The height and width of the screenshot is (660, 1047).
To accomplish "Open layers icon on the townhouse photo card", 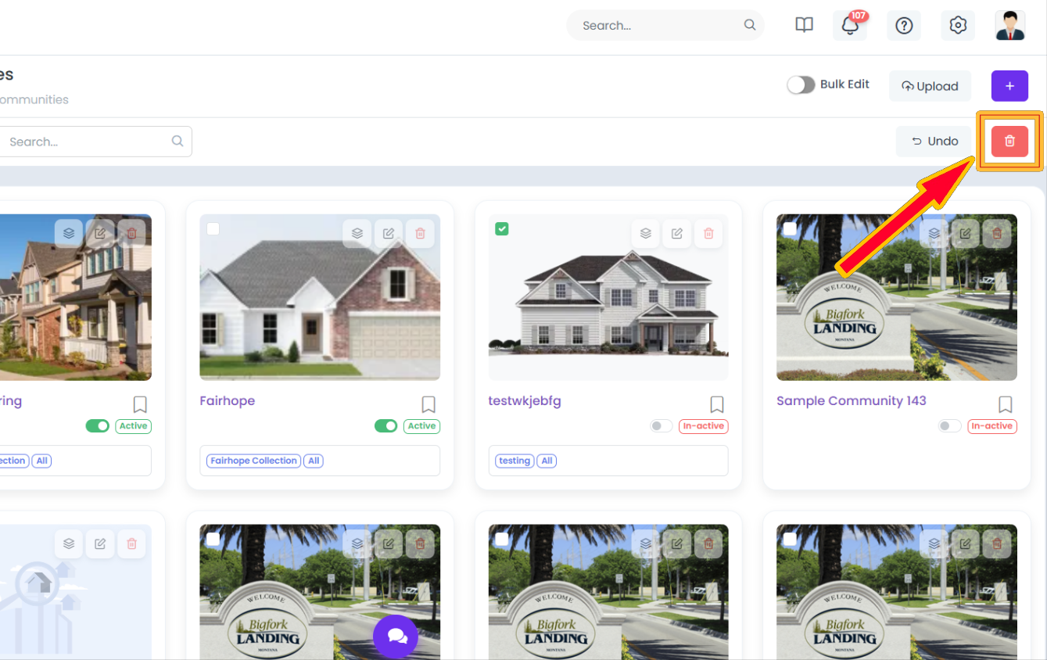I will tap(69, 233).
